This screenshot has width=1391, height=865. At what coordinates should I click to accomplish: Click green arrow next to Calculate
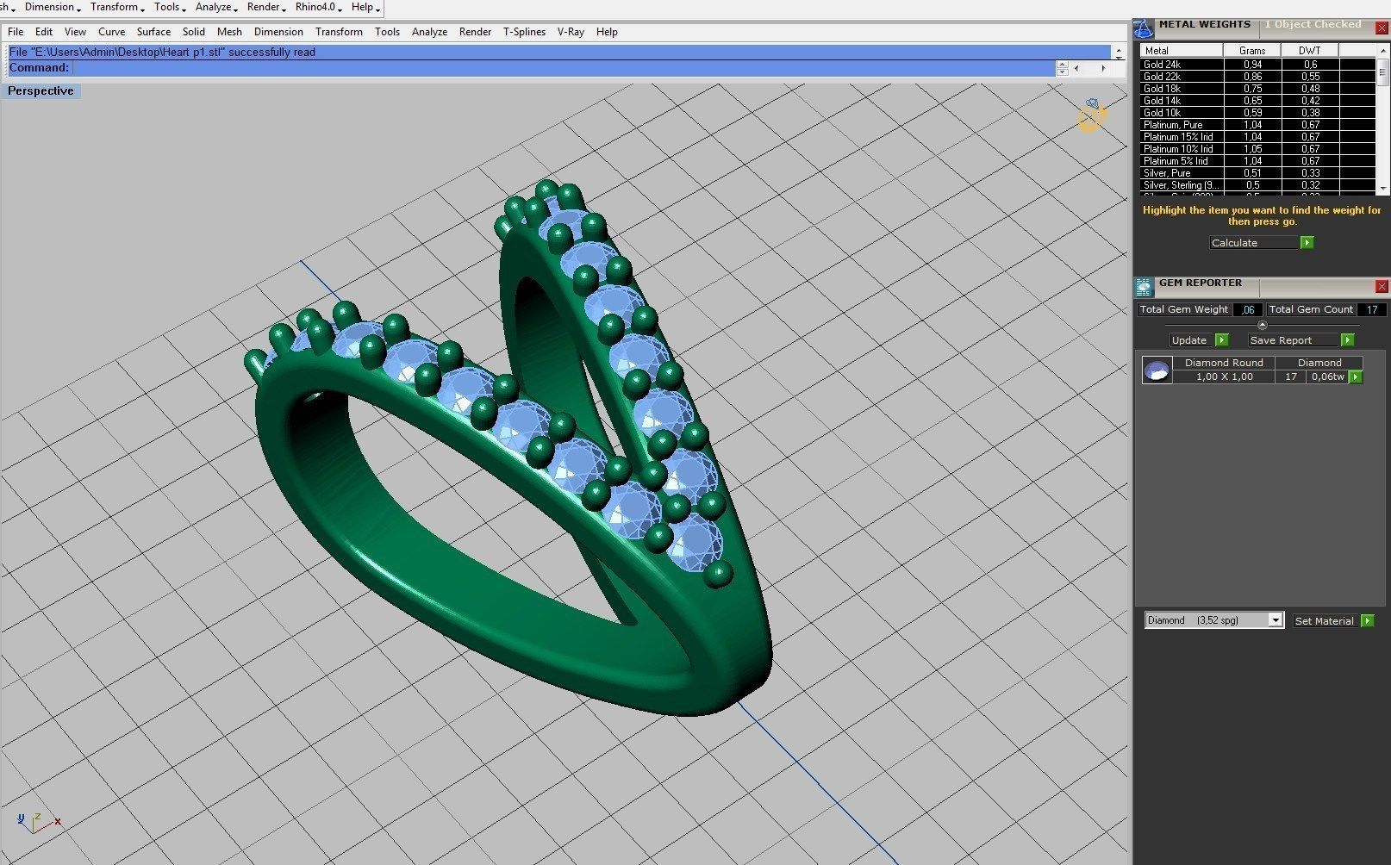click(x=1307, y=243)
